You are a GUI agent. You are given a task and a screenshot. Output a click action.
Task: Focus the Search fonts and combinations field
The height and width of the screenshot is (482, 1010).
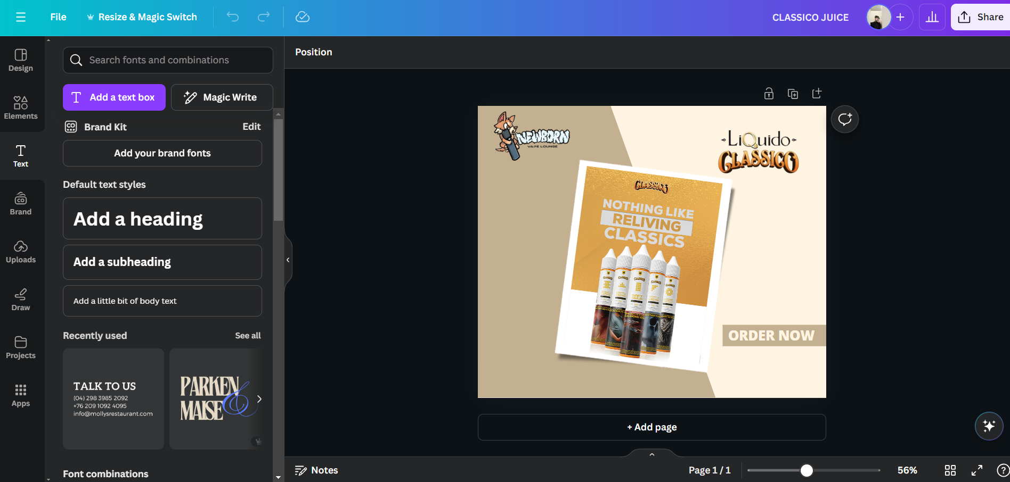click(x=168, y=60)
